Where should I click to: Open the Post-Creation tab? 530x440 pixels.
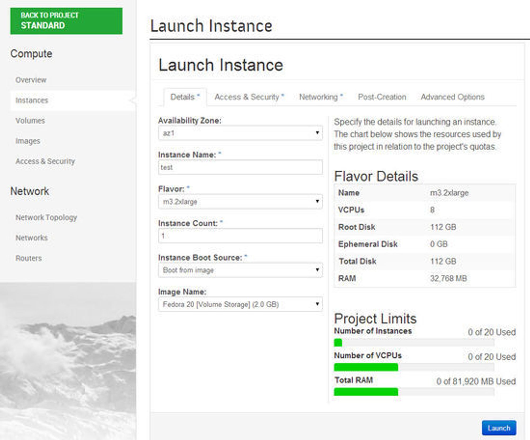[382, 97]
